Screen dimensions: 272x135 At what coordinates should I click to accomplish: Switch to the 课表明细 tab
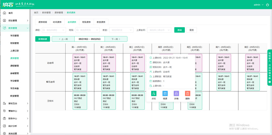point(43,22)
